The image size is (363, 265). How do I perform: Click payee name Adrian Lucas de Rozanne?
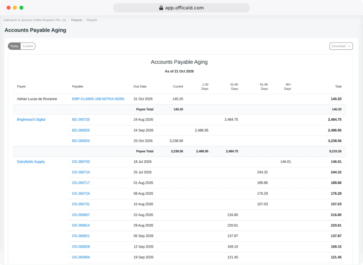click(37, 99)
